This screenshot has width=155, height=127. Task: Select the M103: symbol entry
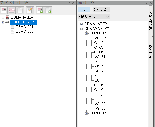100,71
